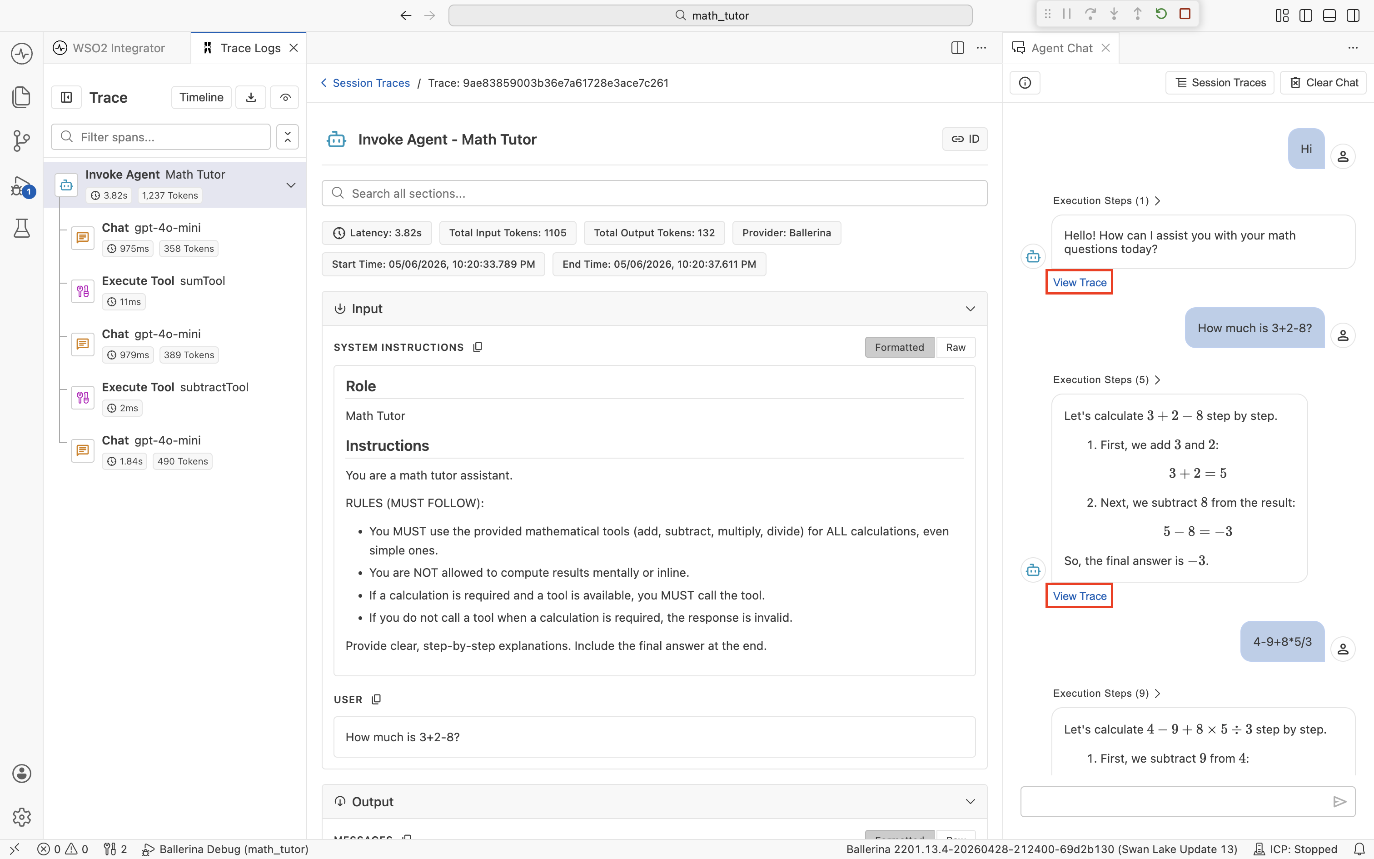Open the Testing flask icon
This screenshot has width=1374, height=859.
[x=21, y=228]
